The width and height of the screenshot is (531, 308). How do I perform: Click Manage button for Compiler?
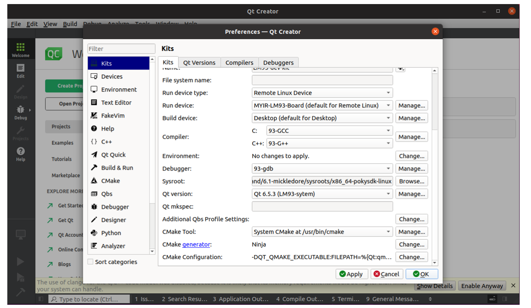pos(412,137)
